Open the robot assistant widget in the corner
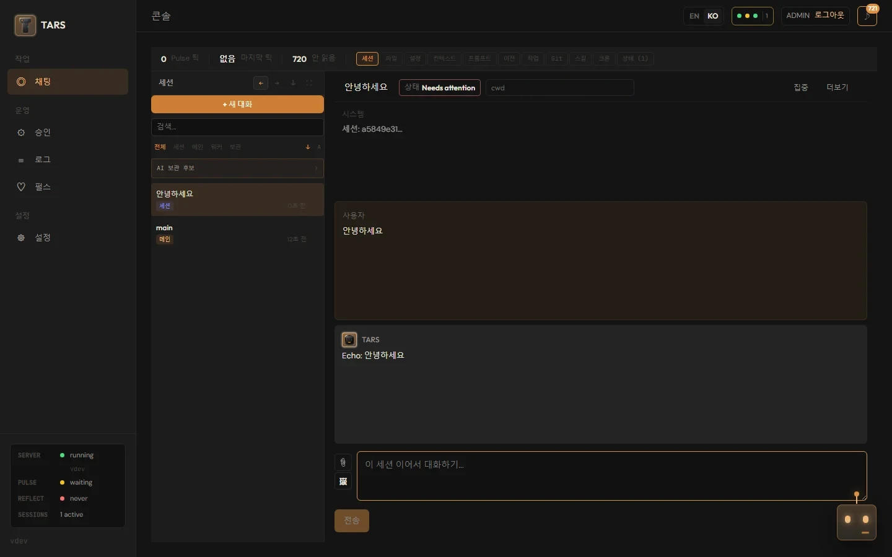 pos(857,522)
